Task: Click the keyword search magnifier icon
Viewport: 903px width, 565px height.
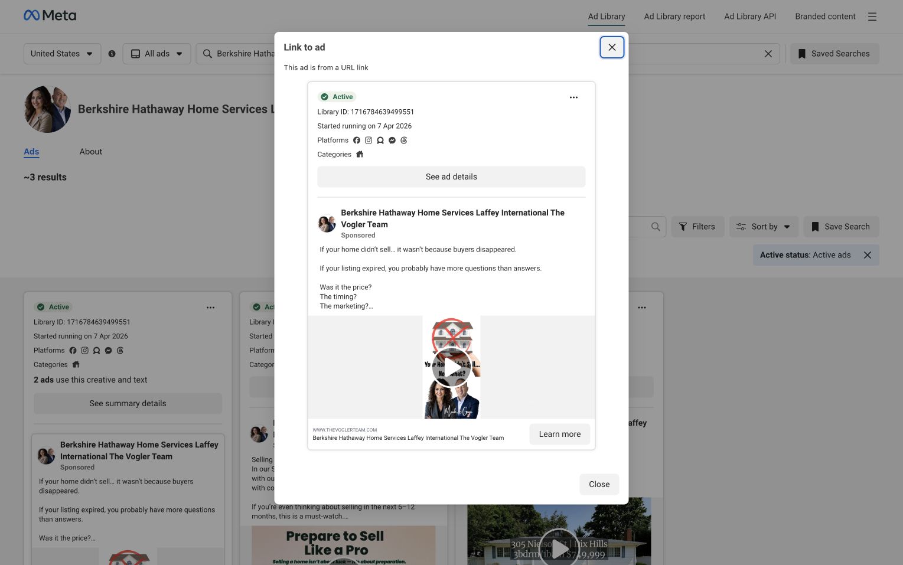Action: tap(656, 227)
